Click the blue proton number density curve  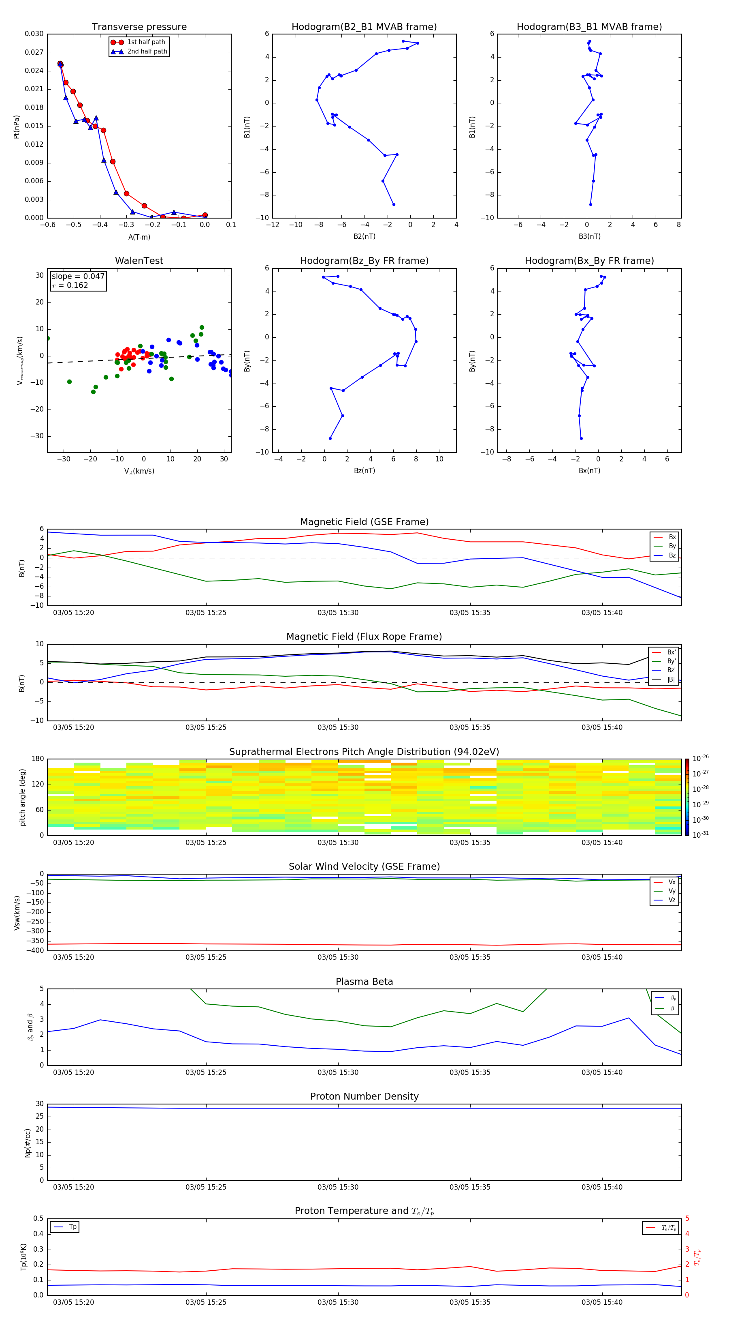pos(364,1108)
